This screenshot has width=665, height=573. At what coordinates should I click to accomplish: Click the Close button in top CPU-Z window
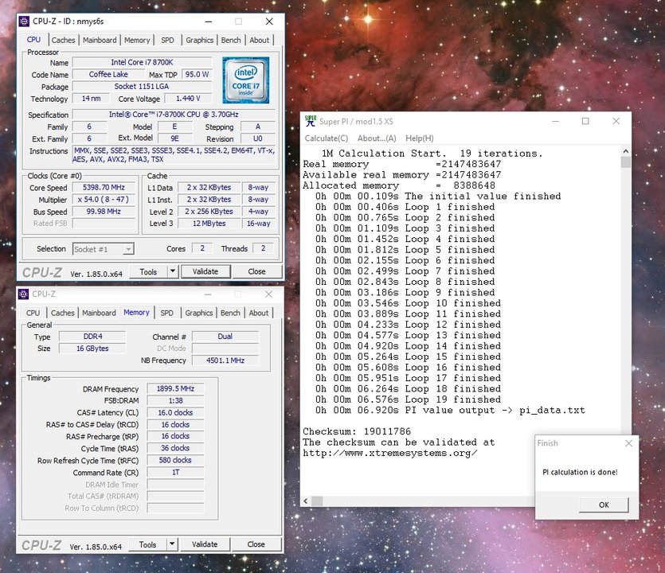256,271
